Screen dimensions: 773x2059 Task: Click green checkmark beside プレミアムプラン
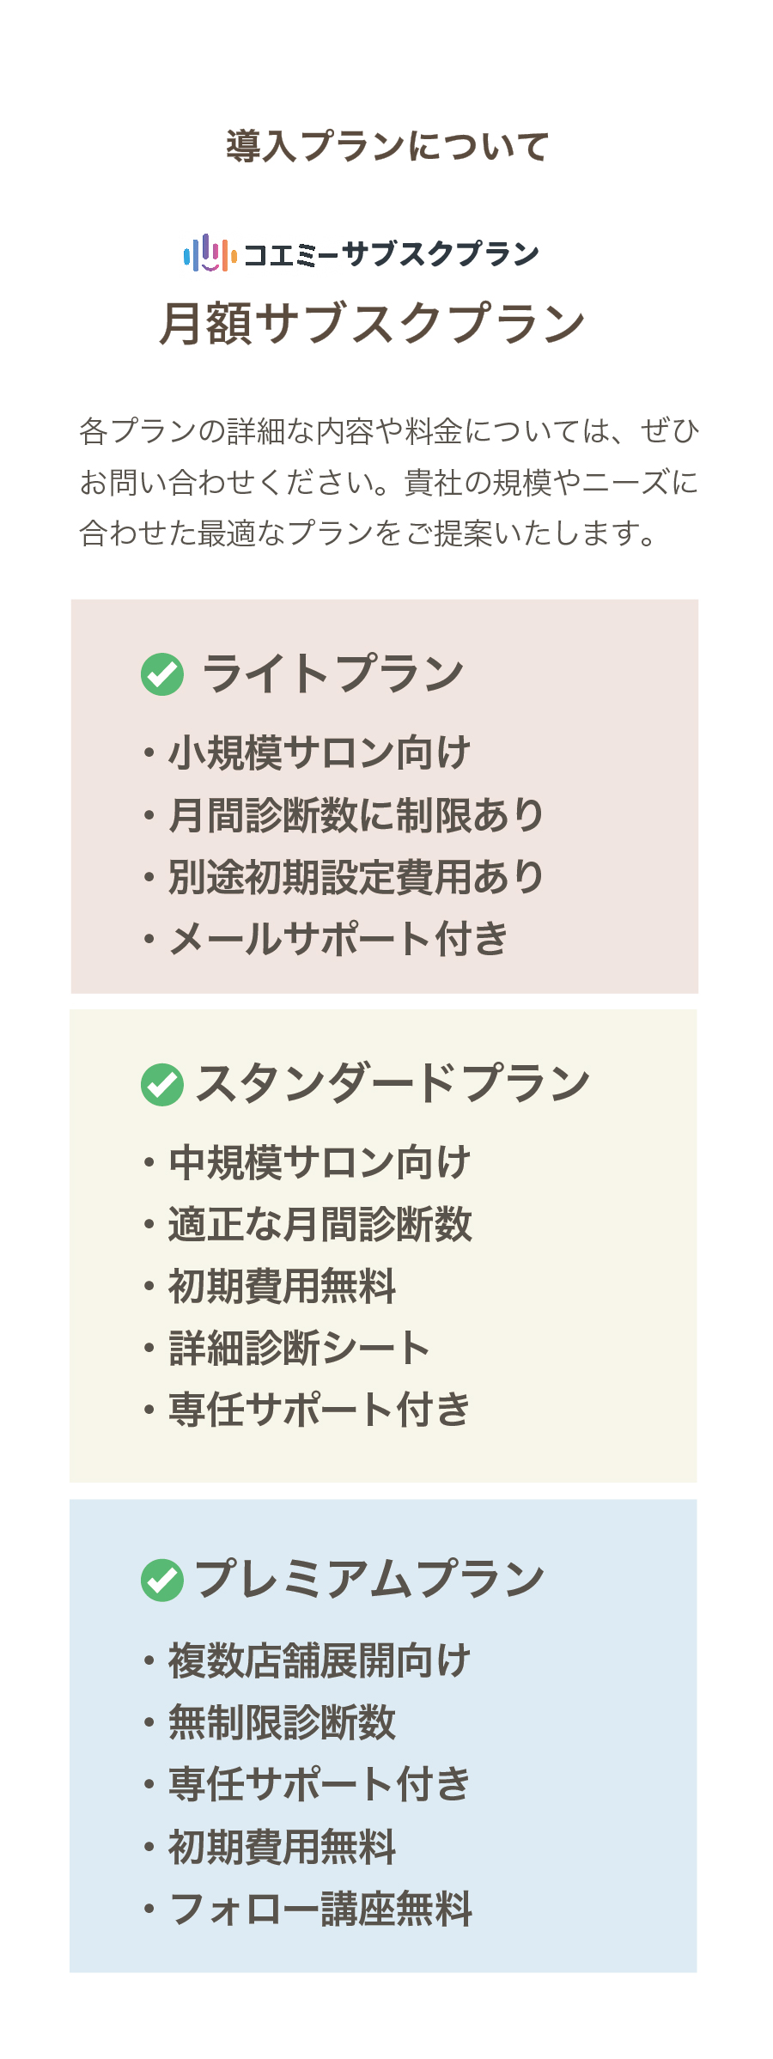162,1581
